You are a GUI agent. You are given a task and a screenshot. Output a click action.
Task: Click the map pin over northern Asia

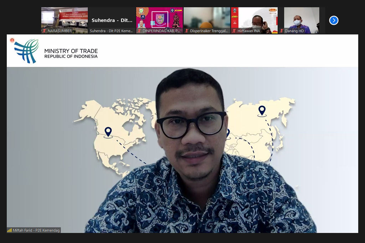pos(262,111)
